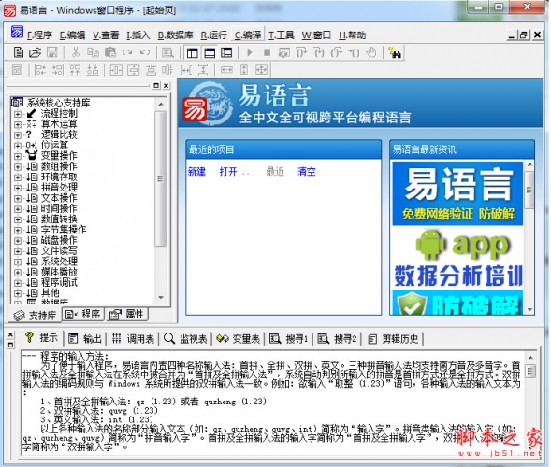Expand the 数组操作 tree node

pyautogui.click(x=17, y=166)
